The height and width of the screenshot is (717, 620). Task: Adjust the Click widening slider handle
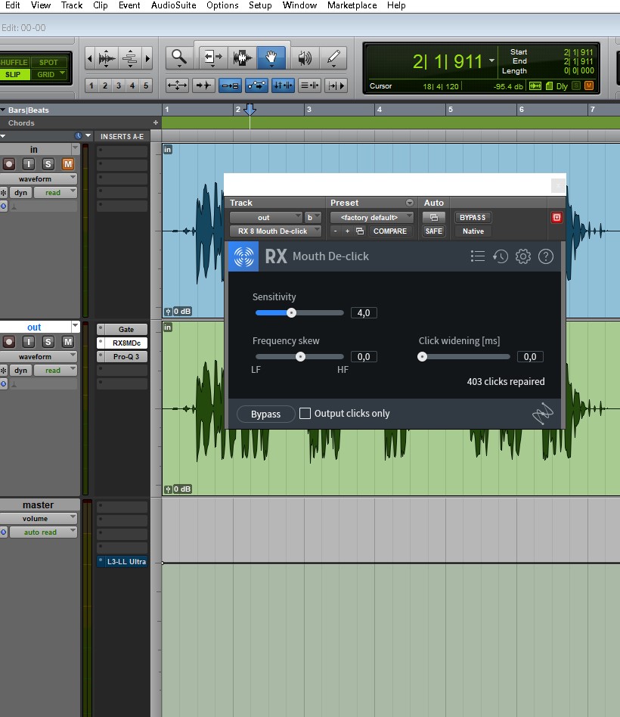[422, 357]
